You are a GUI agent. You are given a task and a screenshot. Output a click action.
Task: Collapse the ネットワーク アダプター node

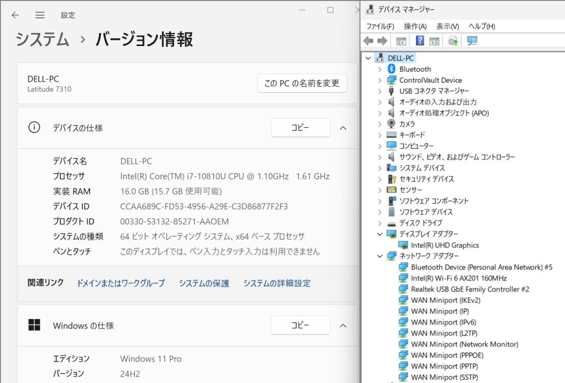click(x=380, y=256)
